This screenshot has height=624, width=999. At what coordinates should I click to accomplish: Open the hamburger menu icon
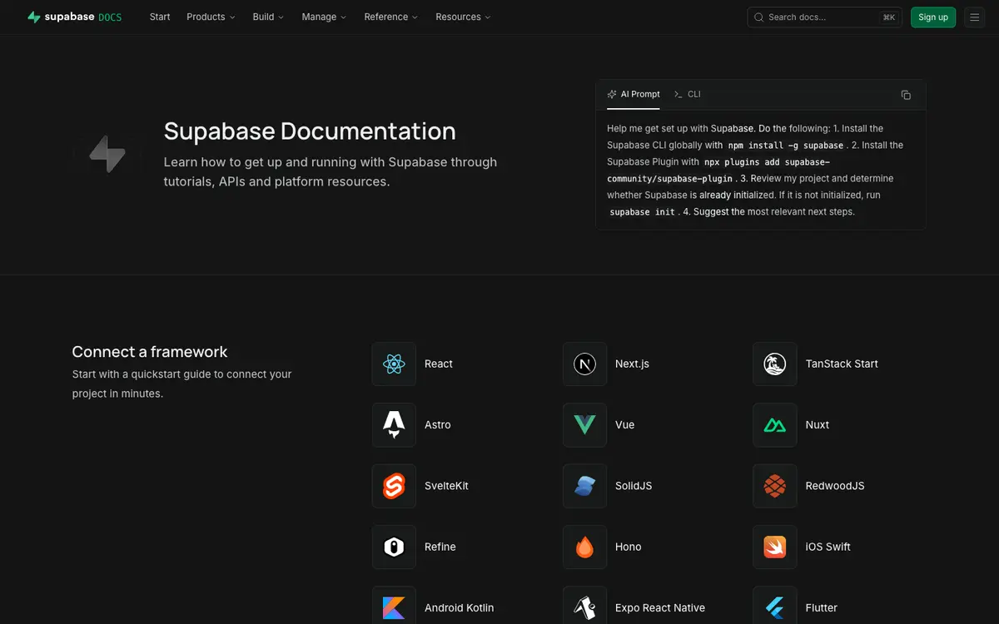(x=974, y=17)
